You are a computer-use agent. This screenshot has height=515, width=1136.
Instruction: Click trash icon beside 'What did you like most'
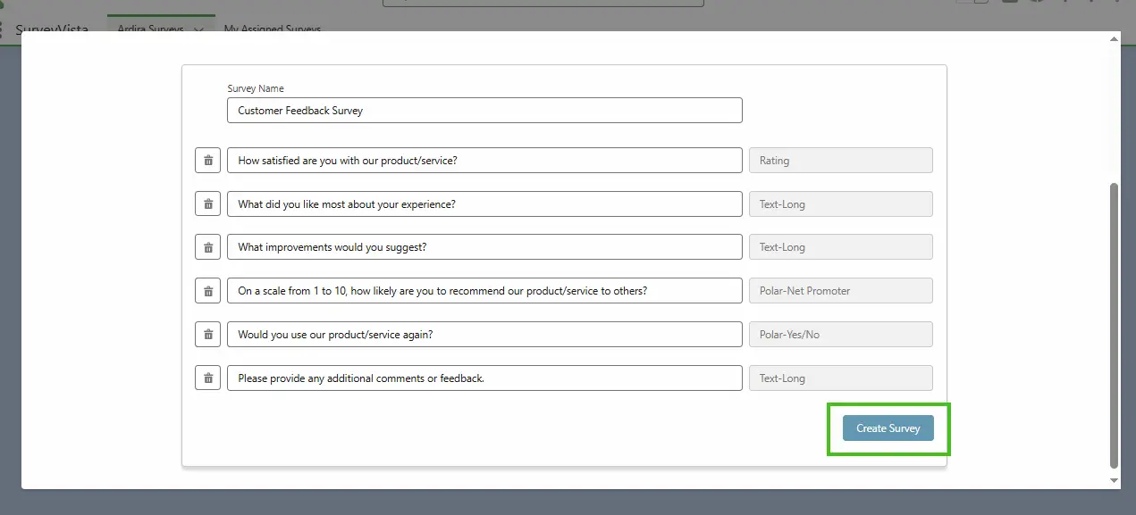pos(207,204)
